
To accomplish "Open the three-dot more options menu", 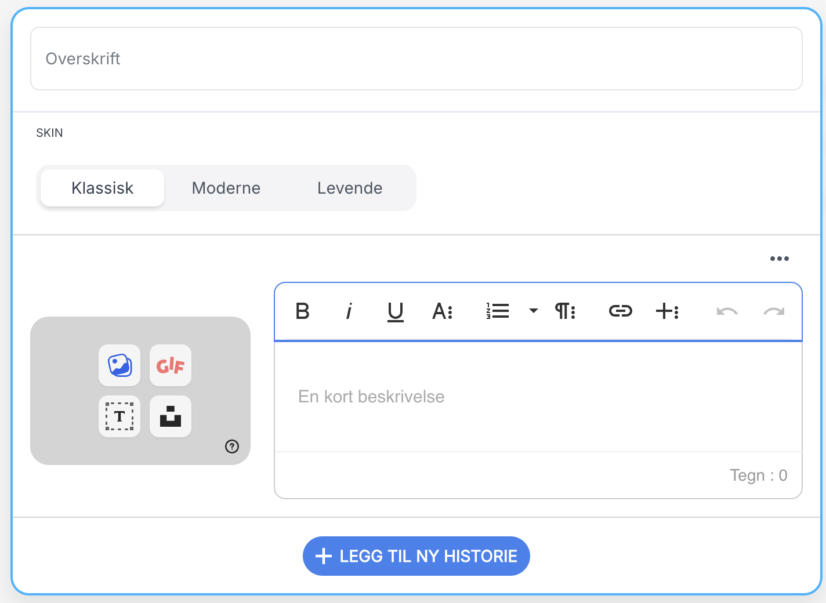I will [779, 259].
